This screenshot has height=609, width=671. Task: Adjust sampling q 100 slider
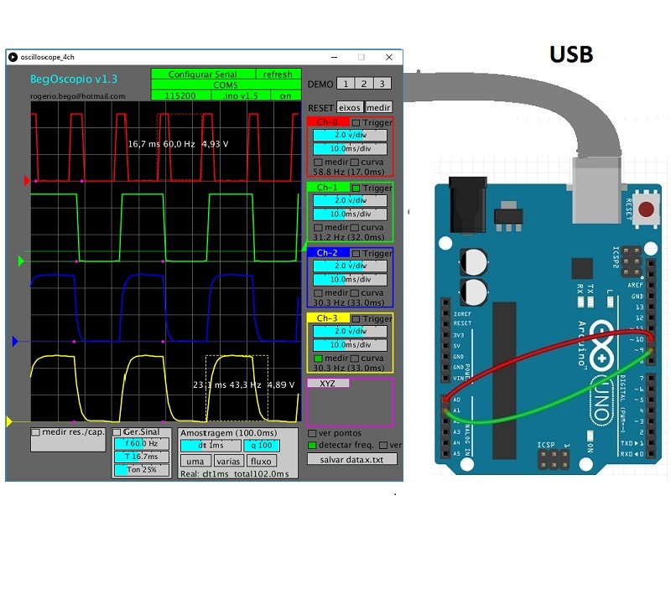click(x=262, y=446)
